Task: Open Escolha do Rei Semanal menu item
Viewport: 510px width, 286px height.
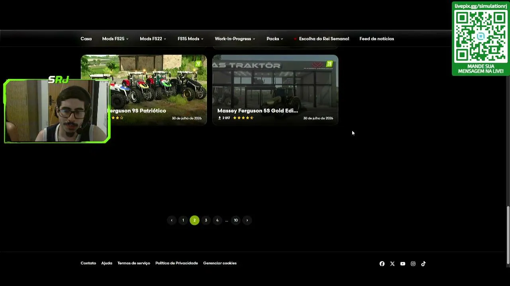Action: point(324,39)
